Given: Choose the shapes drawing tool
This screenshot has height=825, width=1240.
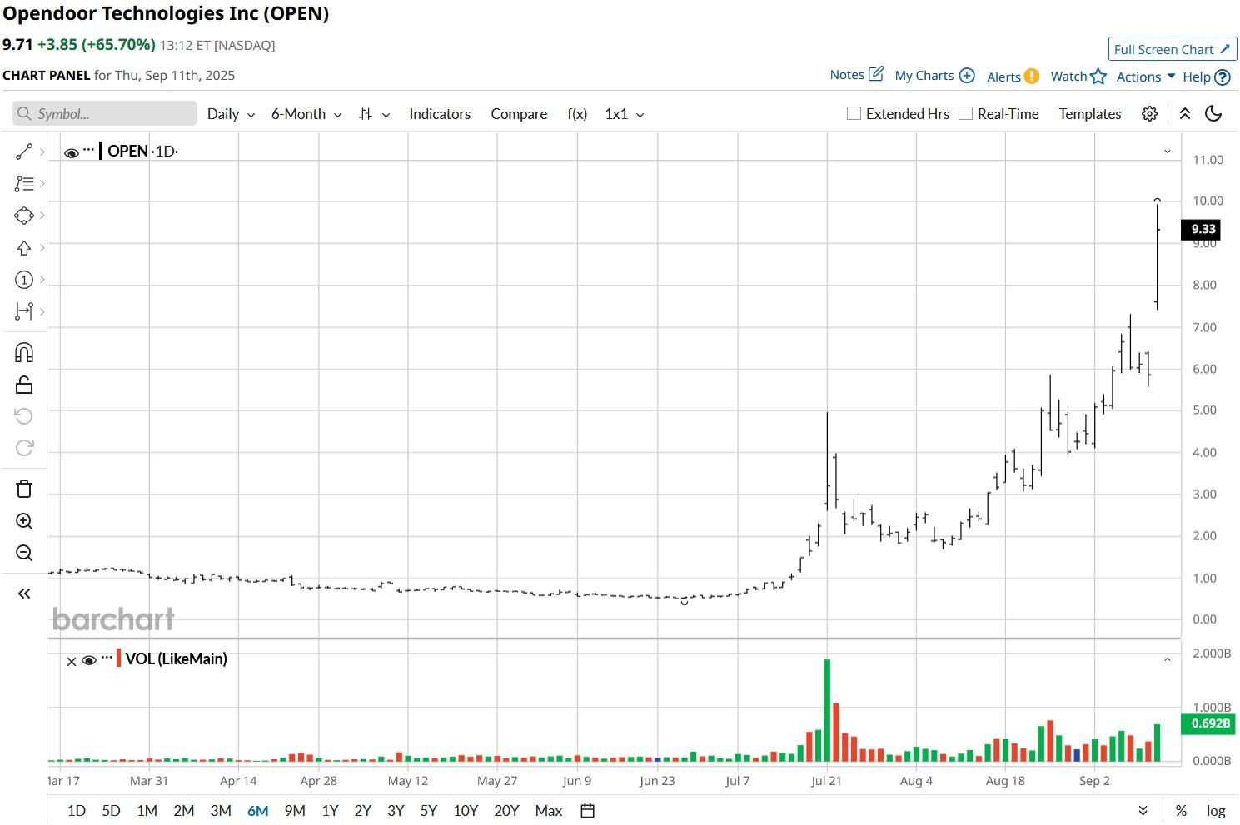Looking at the screenshot, I should pos(24,216).
